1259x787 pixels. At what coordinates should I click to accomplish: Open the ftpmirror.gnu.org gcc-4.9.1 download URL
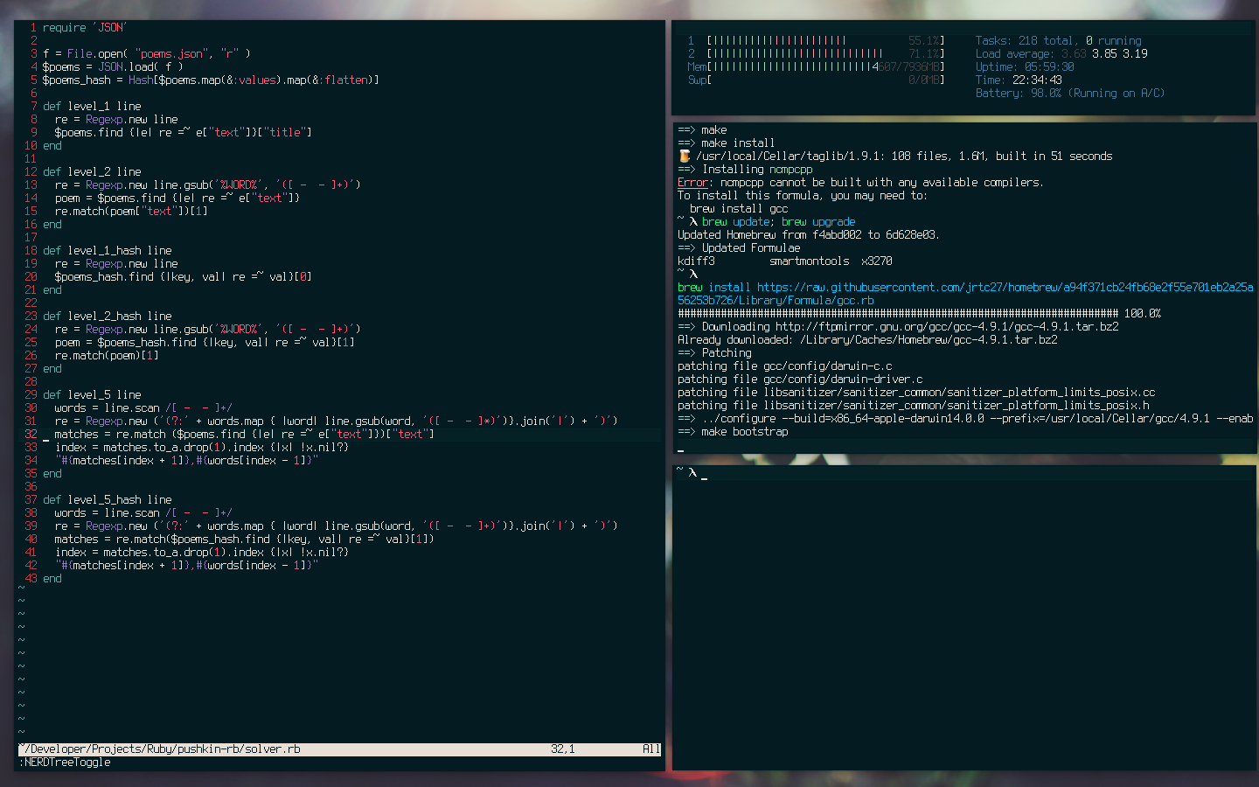click(947, 326)
